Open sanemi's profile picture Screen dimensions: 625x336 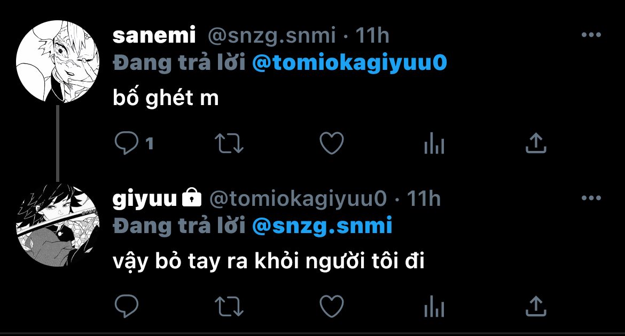pyautogui.click(x=58, y=62)
